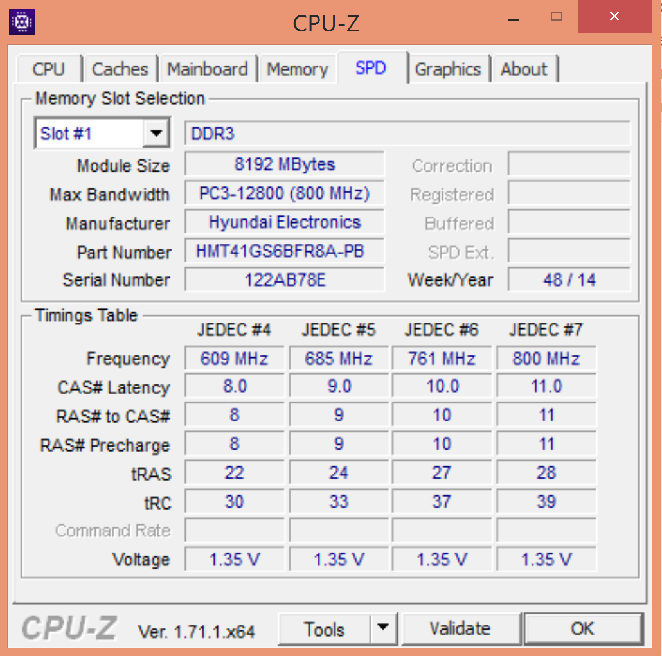The width and height of the screenshot is (662, 656).
Task: Click the empty Correction field
Action: coord(569,164)
